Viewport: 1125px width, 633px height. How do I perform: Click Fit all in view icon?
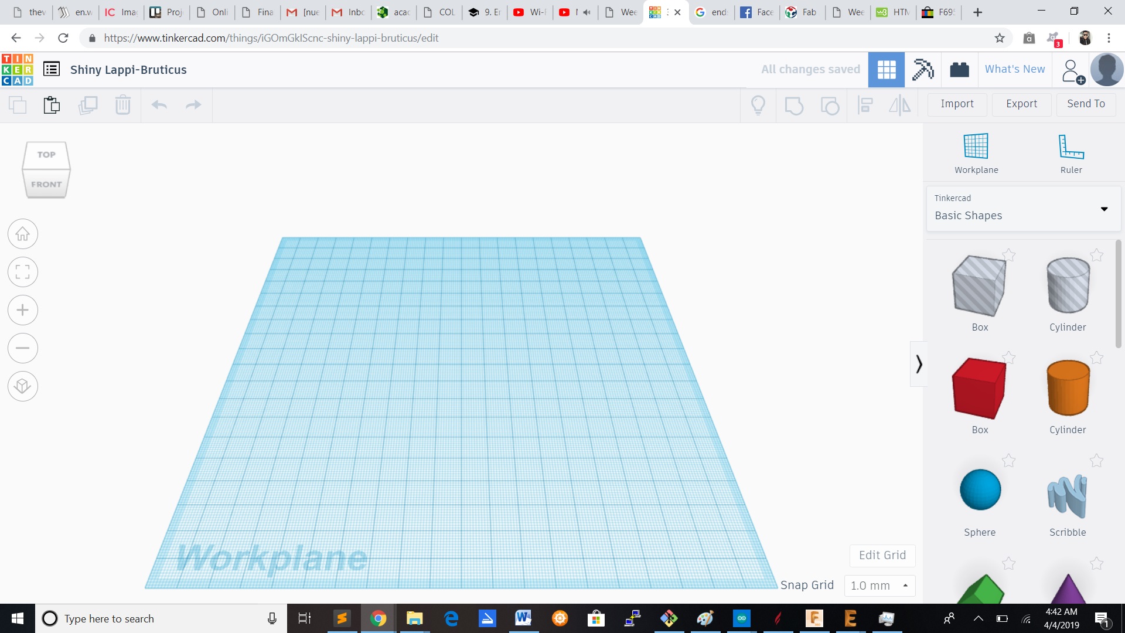click(23, 272)
